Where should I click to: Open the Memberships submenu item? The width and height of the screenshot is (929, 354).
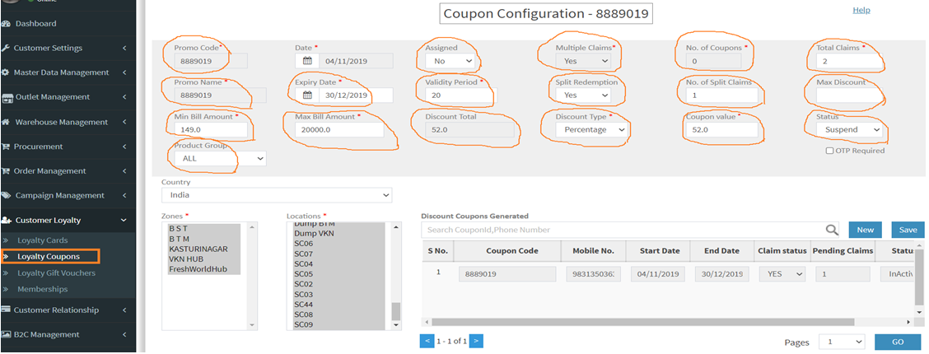click(x=43, y=290)
